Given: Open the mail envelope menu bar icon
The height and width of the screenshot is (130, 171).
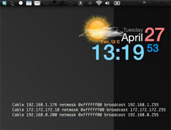Looking at the screenshot, I should pos(37,3).
